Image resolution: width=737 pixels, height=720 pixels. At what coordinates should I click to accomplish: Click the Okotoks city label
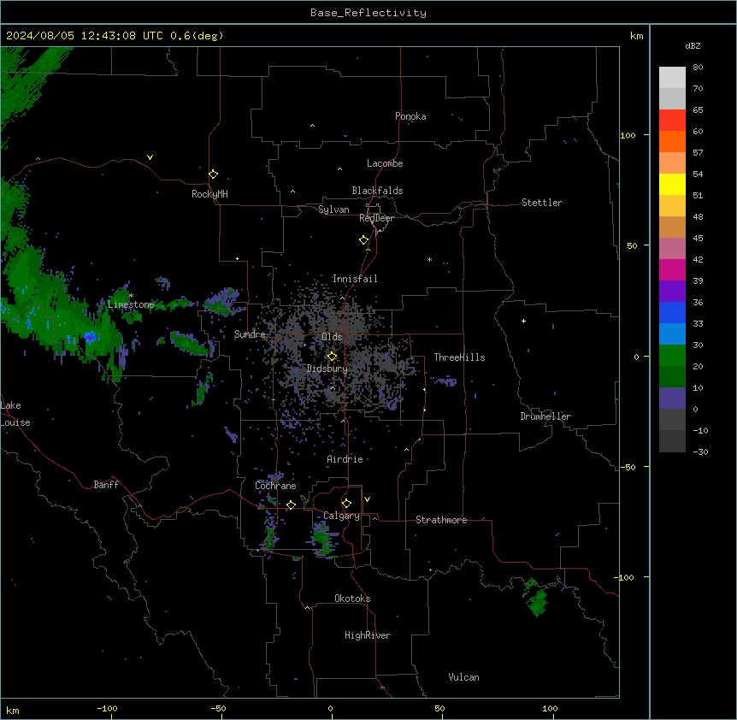tap(352, 599)
